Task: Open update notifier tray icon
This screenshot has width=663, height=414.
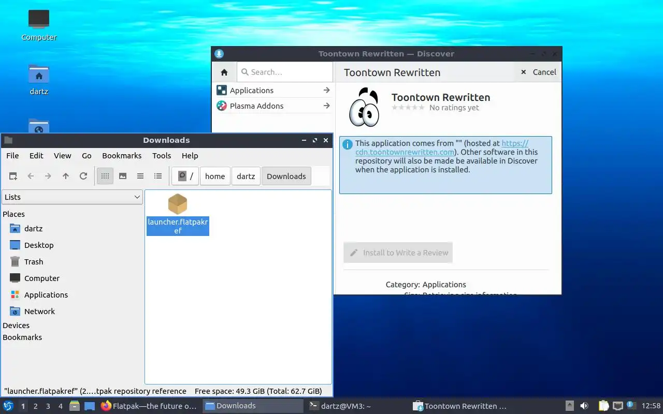Action: [631, 405]
